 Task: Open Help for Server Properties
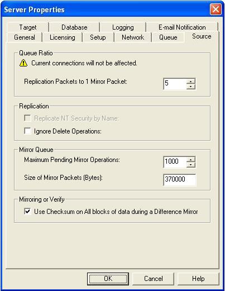click(198, 279)
